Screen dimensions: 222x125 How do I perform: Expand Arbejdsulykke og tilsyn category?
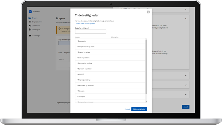click(110, 46)
